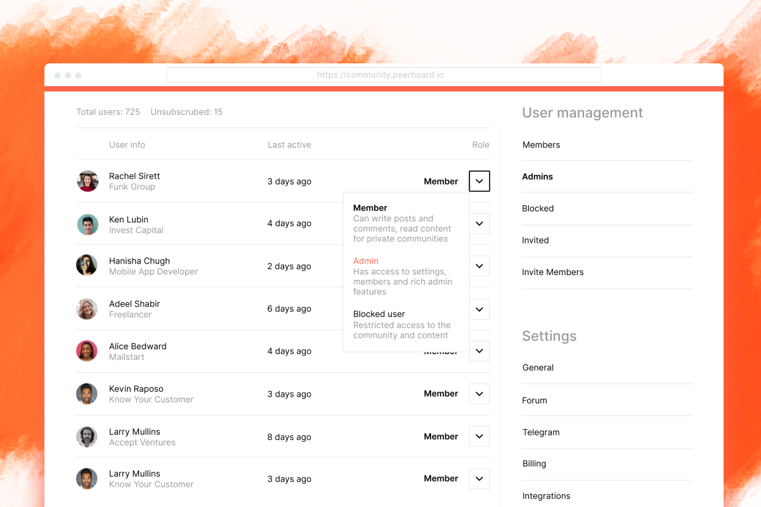The height and width of the screenshot is (507, 761).
Task: Choose Blocked user role option
Action: [379, 314]
